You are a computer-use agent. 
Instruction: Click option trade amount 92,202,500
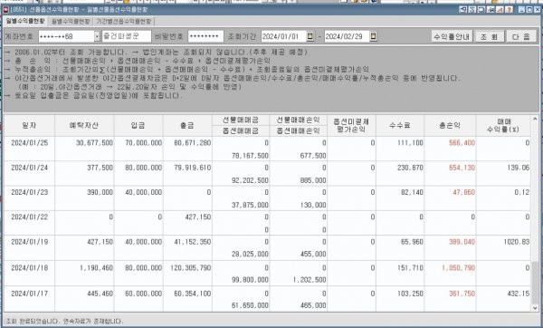(x=250, y=180)
